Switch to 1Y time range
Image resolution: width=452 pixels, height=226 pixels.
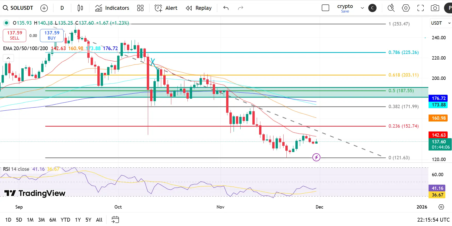tap(78, 220)
